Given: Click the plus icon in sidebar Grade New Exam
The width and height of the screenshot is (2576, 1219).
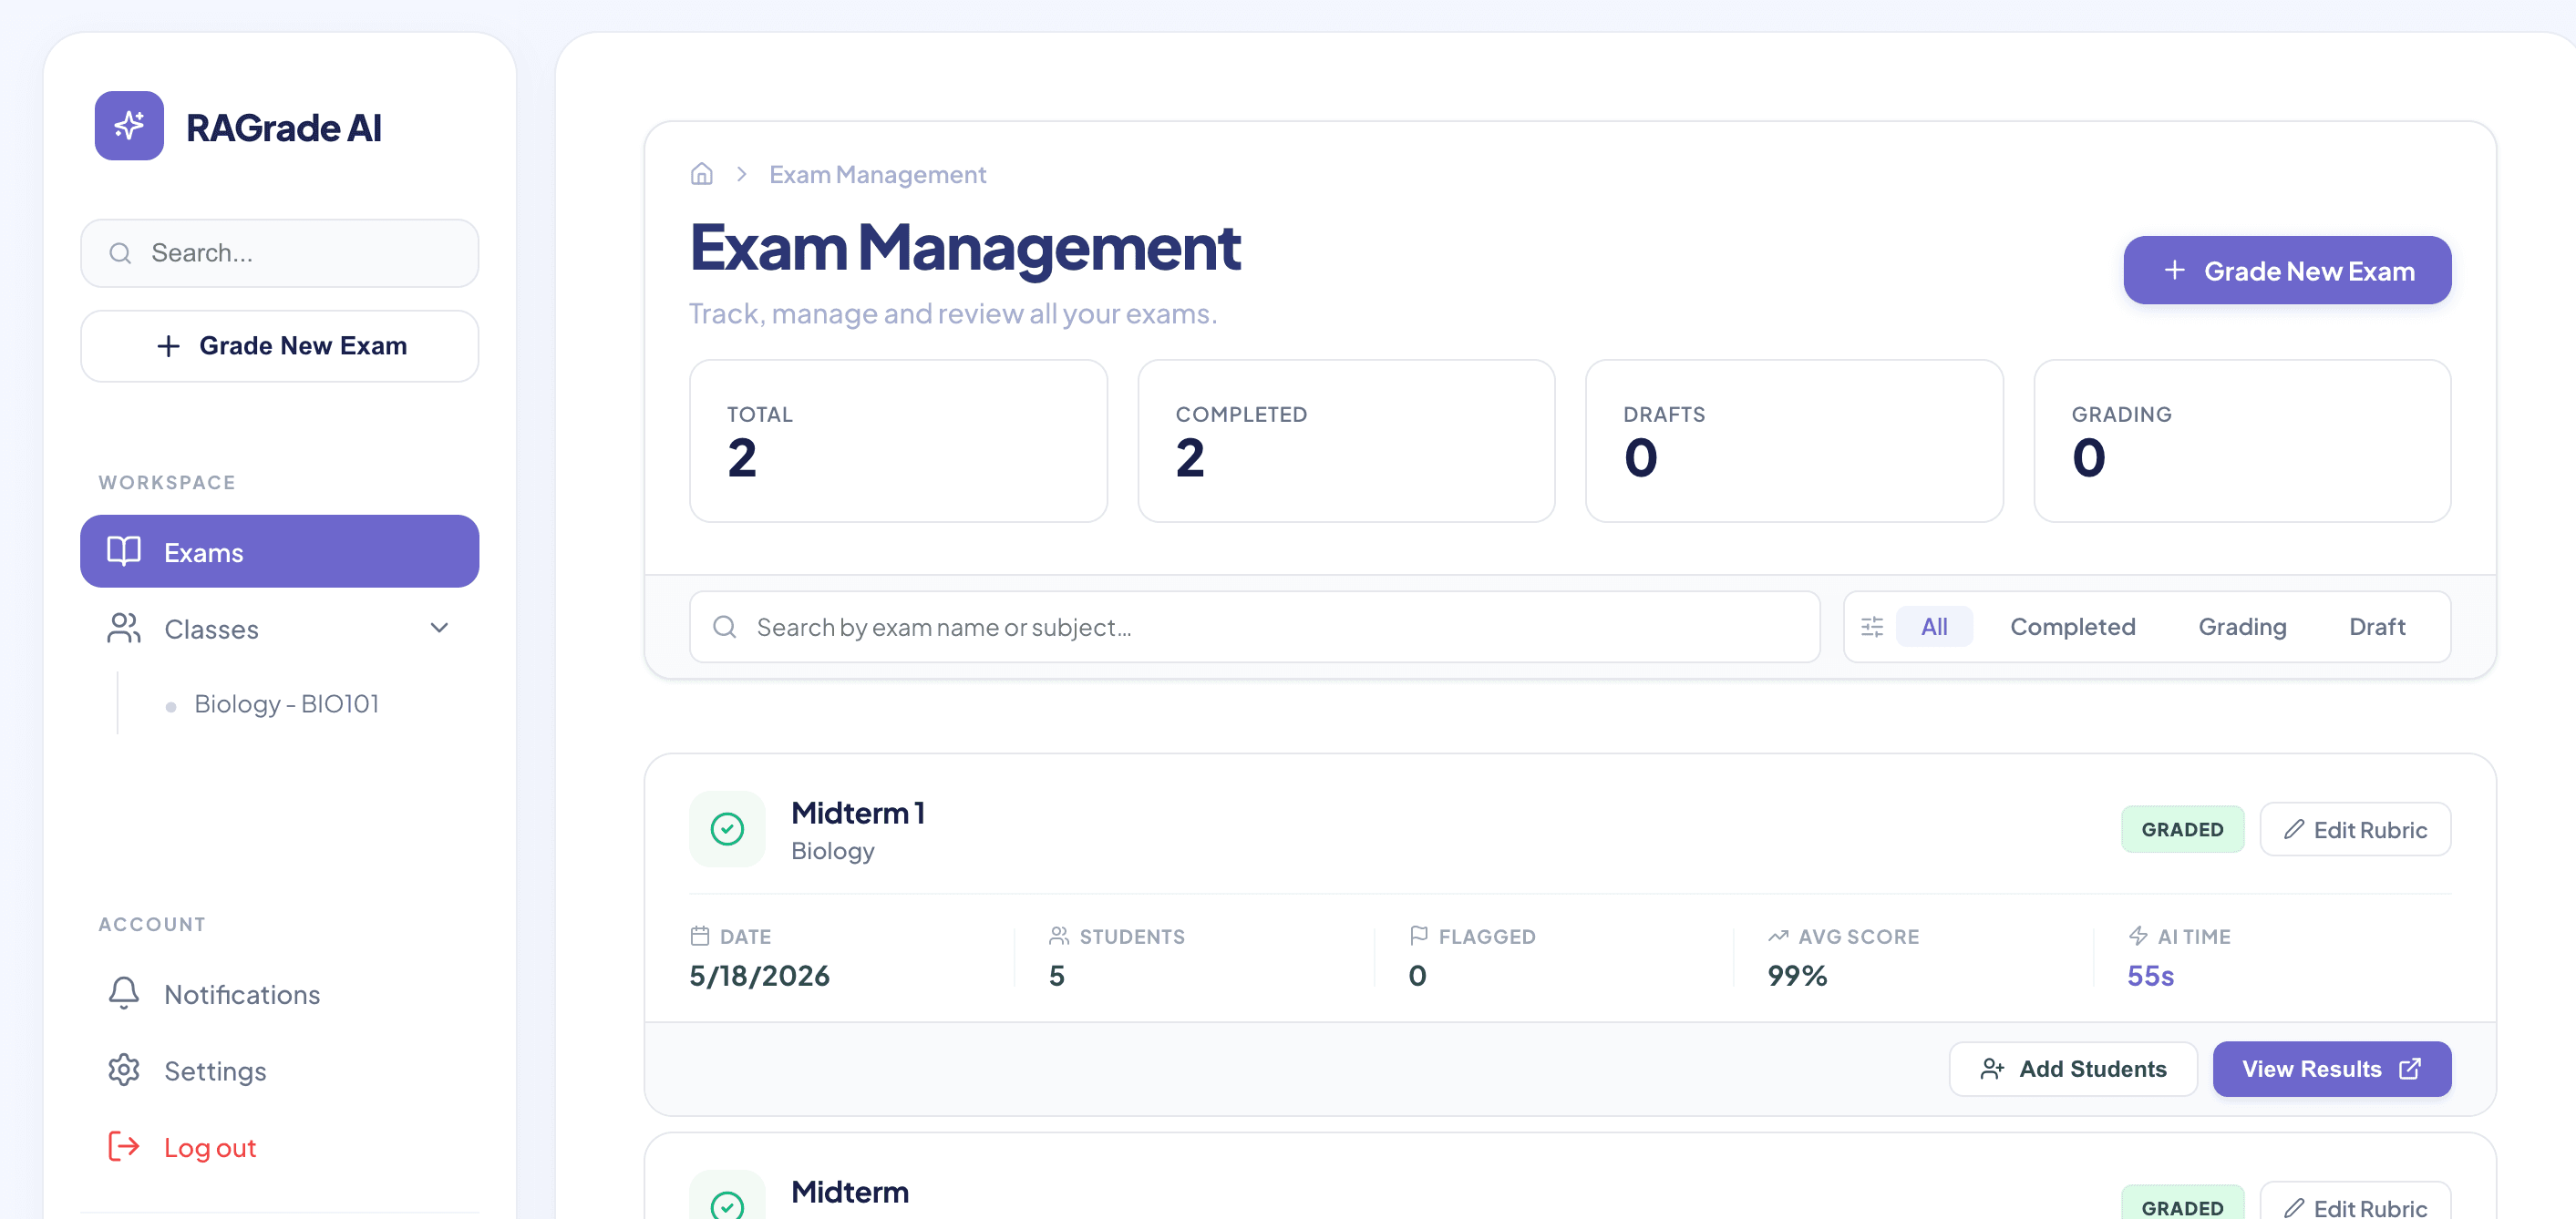Looking at the screenshot, I should pos(168,345).
